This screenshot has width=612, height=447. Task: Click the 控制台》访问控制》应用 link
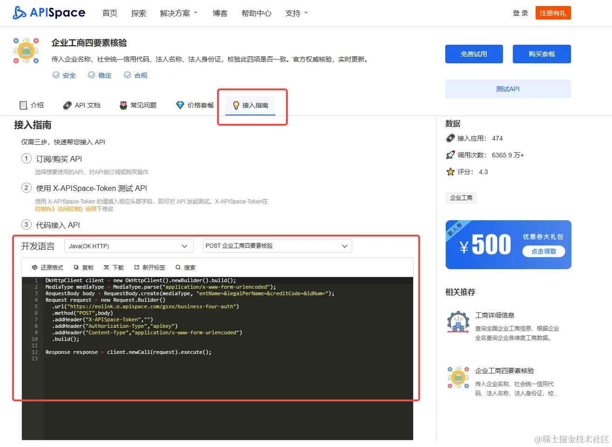point(66,209)
